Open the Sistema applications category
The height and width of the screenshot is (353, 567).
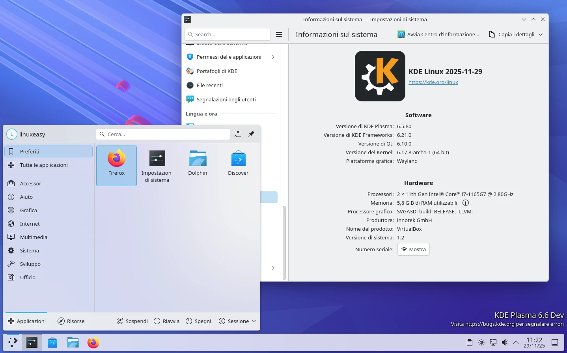pos(29,250)
